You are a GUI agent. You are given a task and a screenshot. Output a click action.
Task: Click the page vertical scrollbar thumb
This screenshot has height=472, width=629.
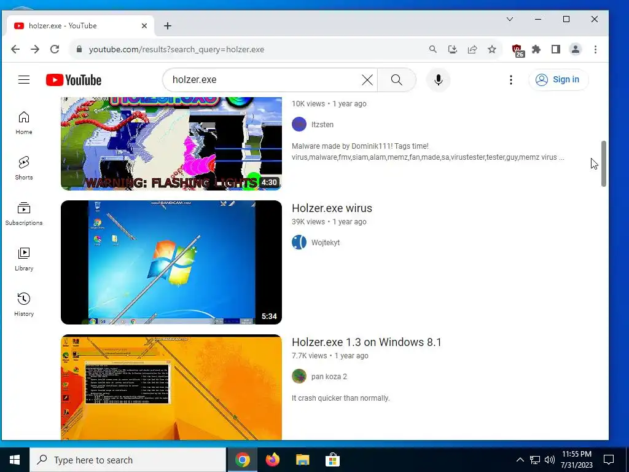[x=603, y=163]
